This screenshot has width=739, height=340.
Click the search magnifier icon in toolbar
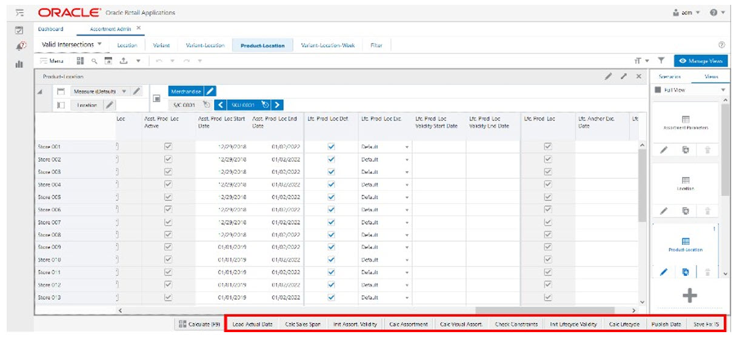94,61
